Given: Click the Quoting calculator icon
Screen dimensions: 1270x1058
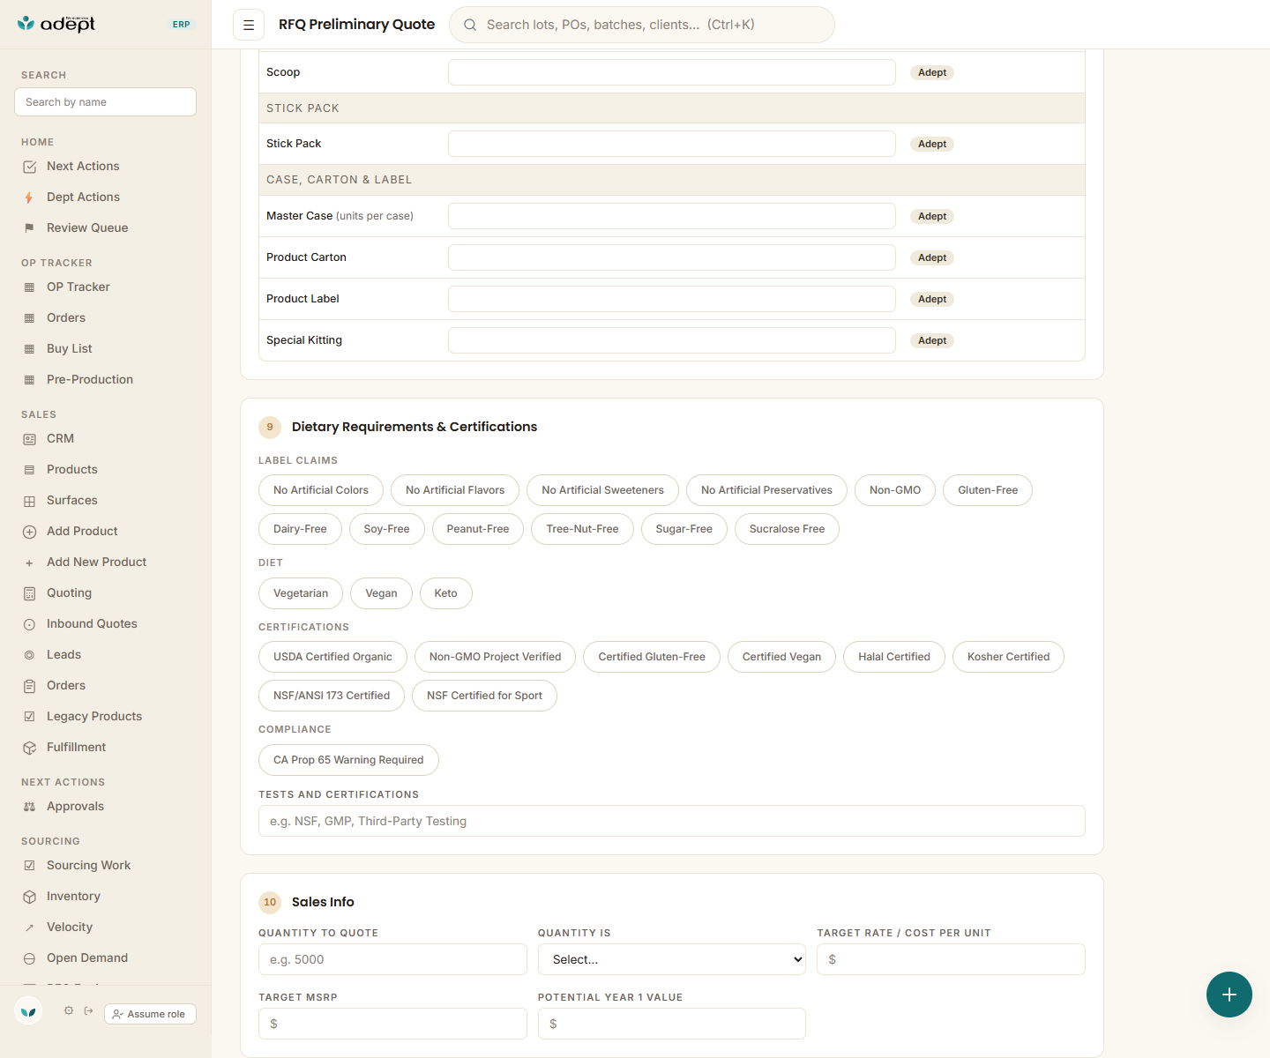Looking at the screenshot, I should pos(29,593).
